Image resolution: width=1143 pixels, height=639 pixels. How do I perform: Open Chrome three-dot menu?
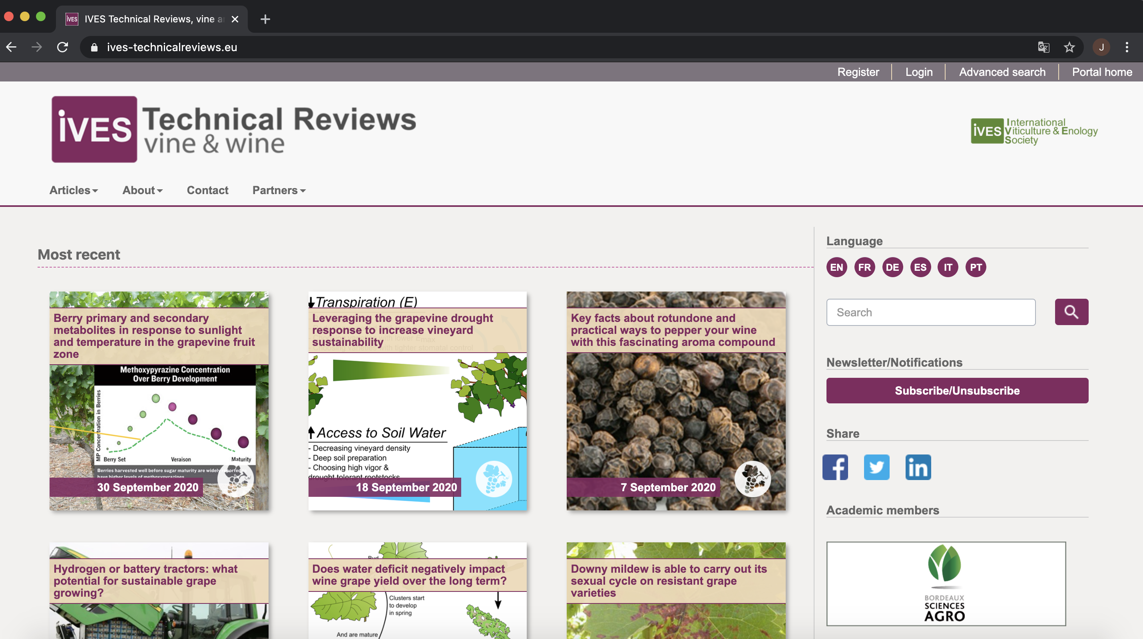click(1127, 47)
